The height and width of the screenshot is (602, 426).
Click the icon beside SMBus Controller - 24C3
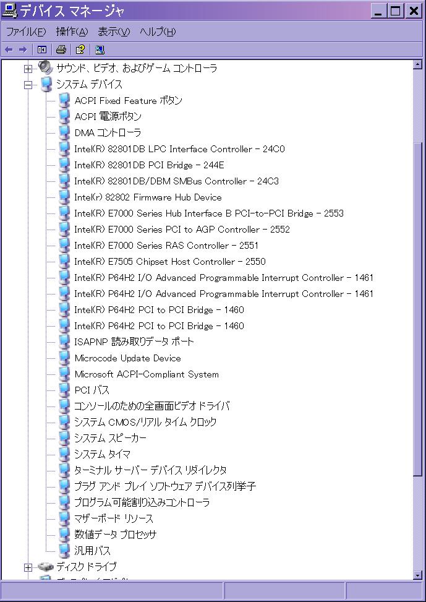[x=64, y=181]
